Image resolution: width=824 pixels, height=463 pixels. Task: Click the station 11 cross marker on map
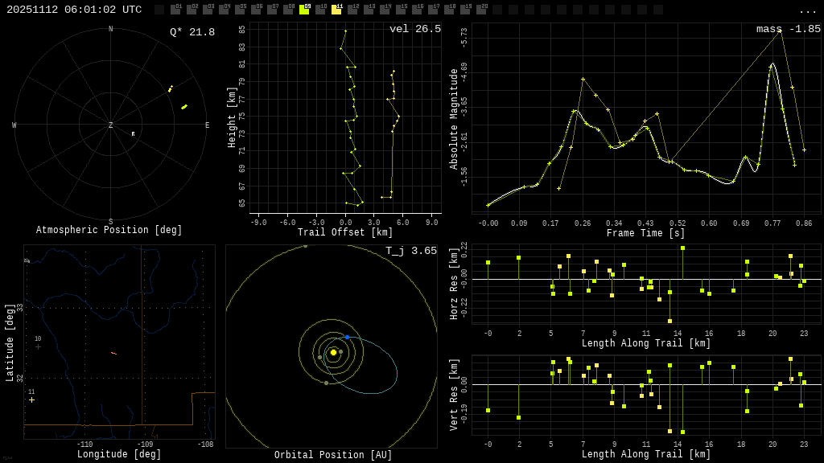tap(31, 399)
